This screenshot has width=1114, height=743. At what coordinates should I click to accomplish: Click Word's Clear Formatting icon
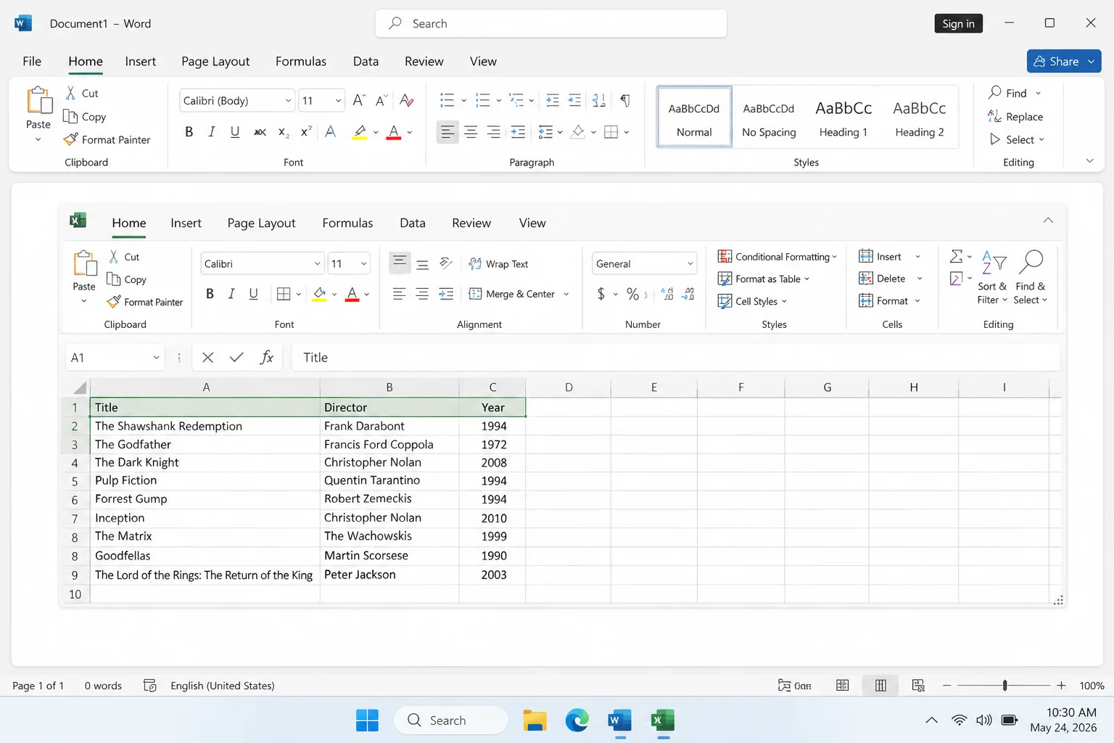coord(406,100)
